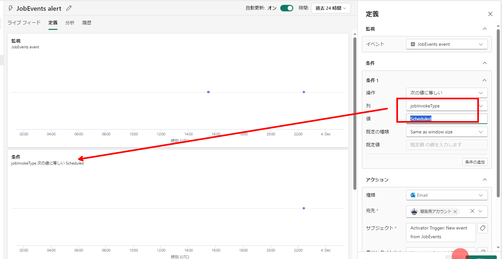
Task: Remove the 開発用アカウント recipient chip
Action: coord(455,212)
